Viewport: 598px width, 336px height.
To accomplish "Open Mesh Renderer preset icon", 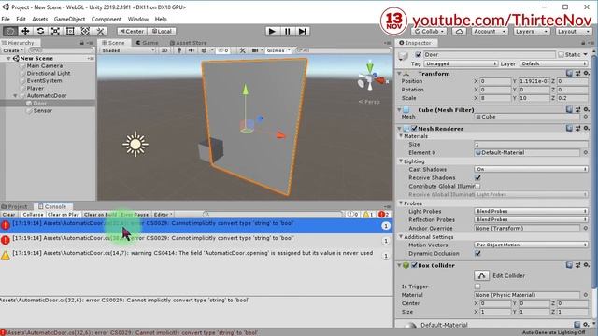I will pos(577,129).
